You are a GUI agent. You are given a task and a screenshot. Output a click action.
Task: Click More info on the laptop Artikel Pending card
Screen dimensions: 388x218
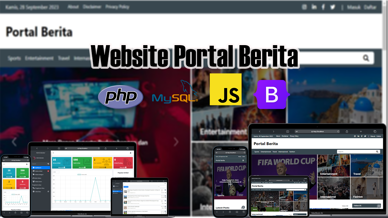(123, 167)
